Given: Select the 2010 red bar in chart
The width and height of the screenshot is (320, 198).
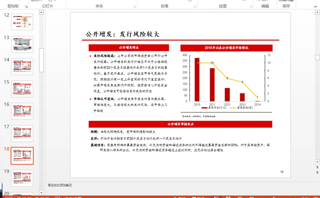Looking at the screenshot, I should (x=197, y=79).
